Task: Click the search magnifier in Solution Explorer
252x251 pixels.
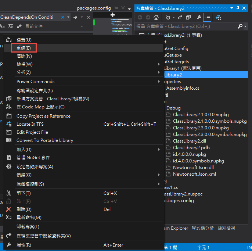Action: pyautogui.click(x=240, y=26)
